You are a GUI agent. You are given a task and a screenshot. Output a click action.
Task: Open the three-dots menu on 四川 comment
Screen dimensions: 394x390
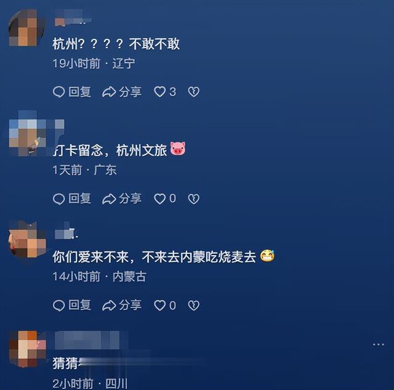click(379, 344)
